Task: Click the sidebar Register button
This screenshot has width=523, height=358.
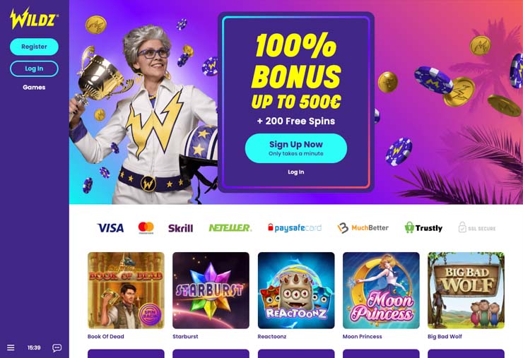Action: [34, 47]
